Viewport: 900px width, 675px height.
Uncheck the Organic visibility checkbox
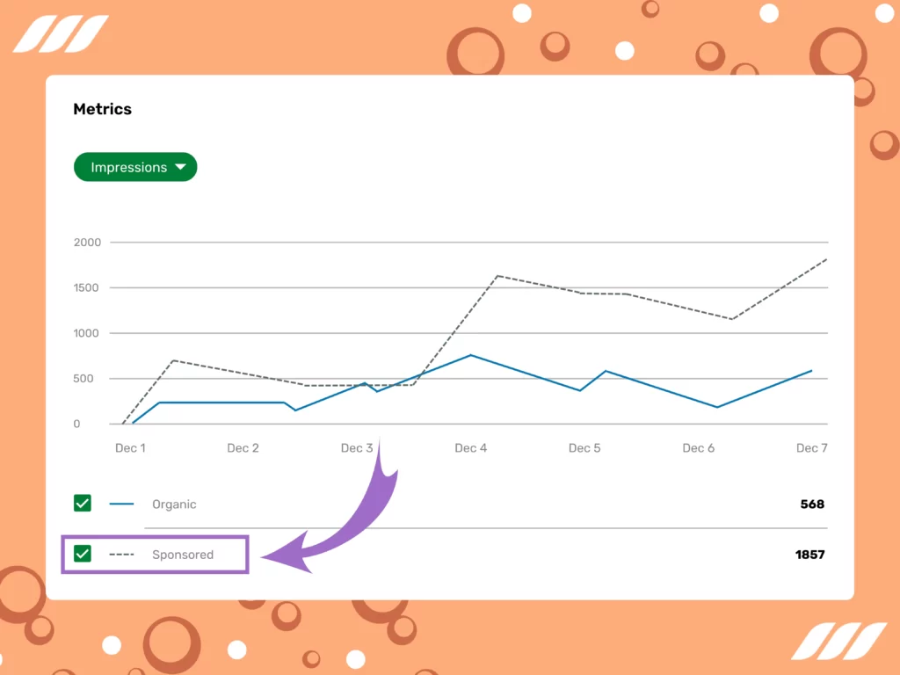click(x=82, y=503)
